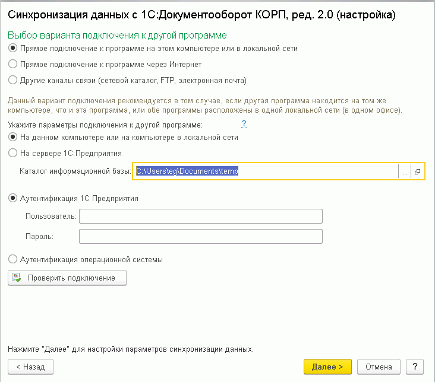
Task: Open help with bottom '?' button
Action: [x=415, y=367]
